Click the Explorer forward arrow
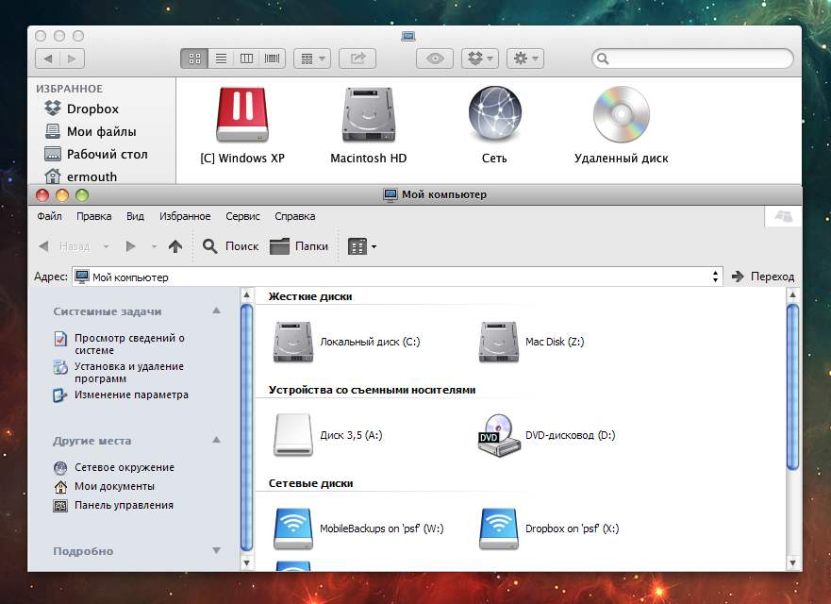831x604 pixels. (x=130, y=246)
